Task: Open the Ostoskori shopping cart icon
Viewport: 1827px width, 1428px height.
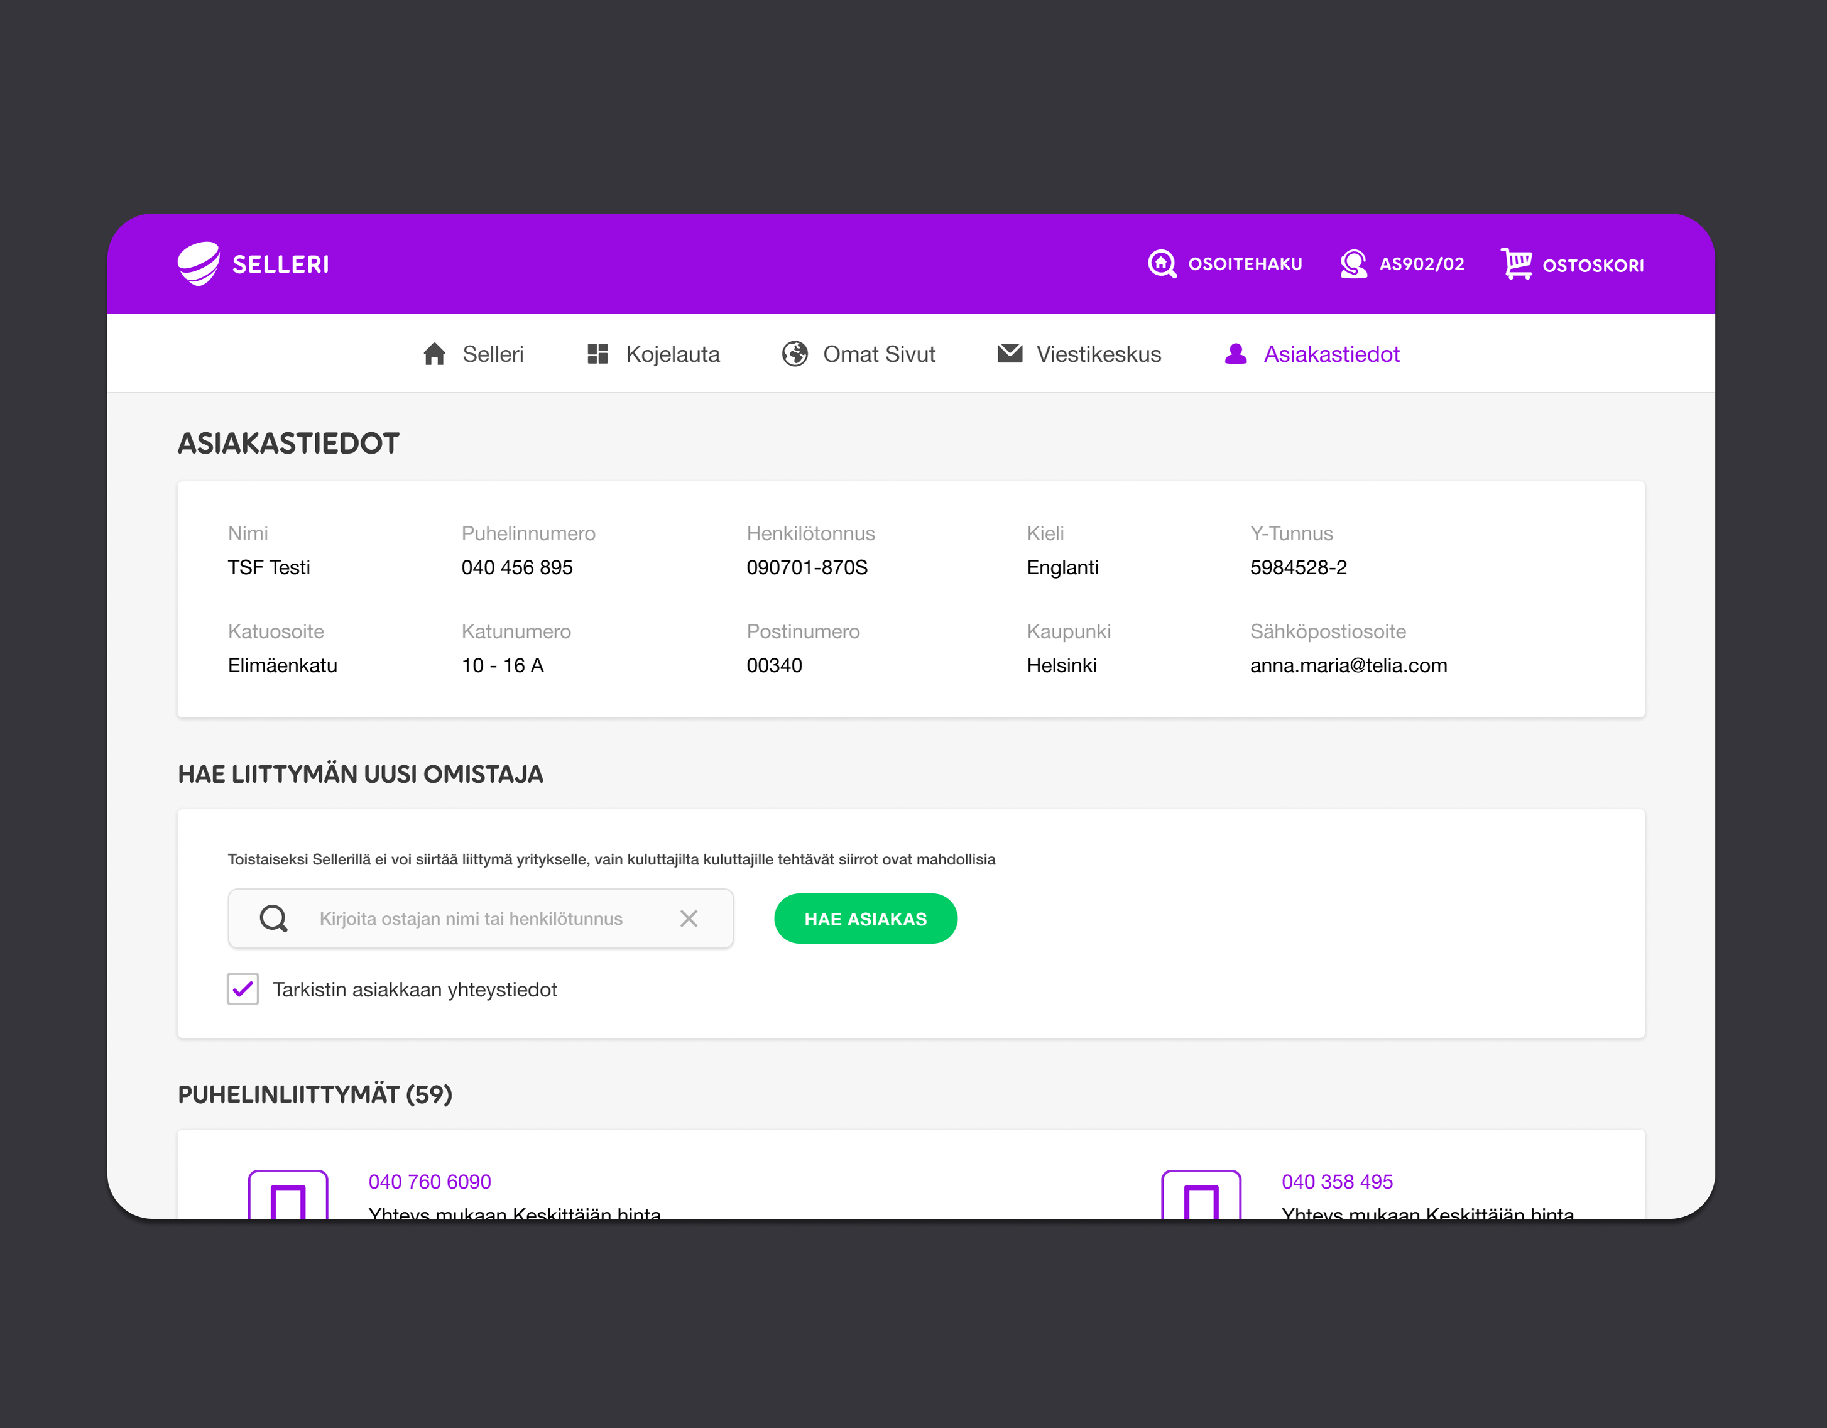Action: (1516, 263)
